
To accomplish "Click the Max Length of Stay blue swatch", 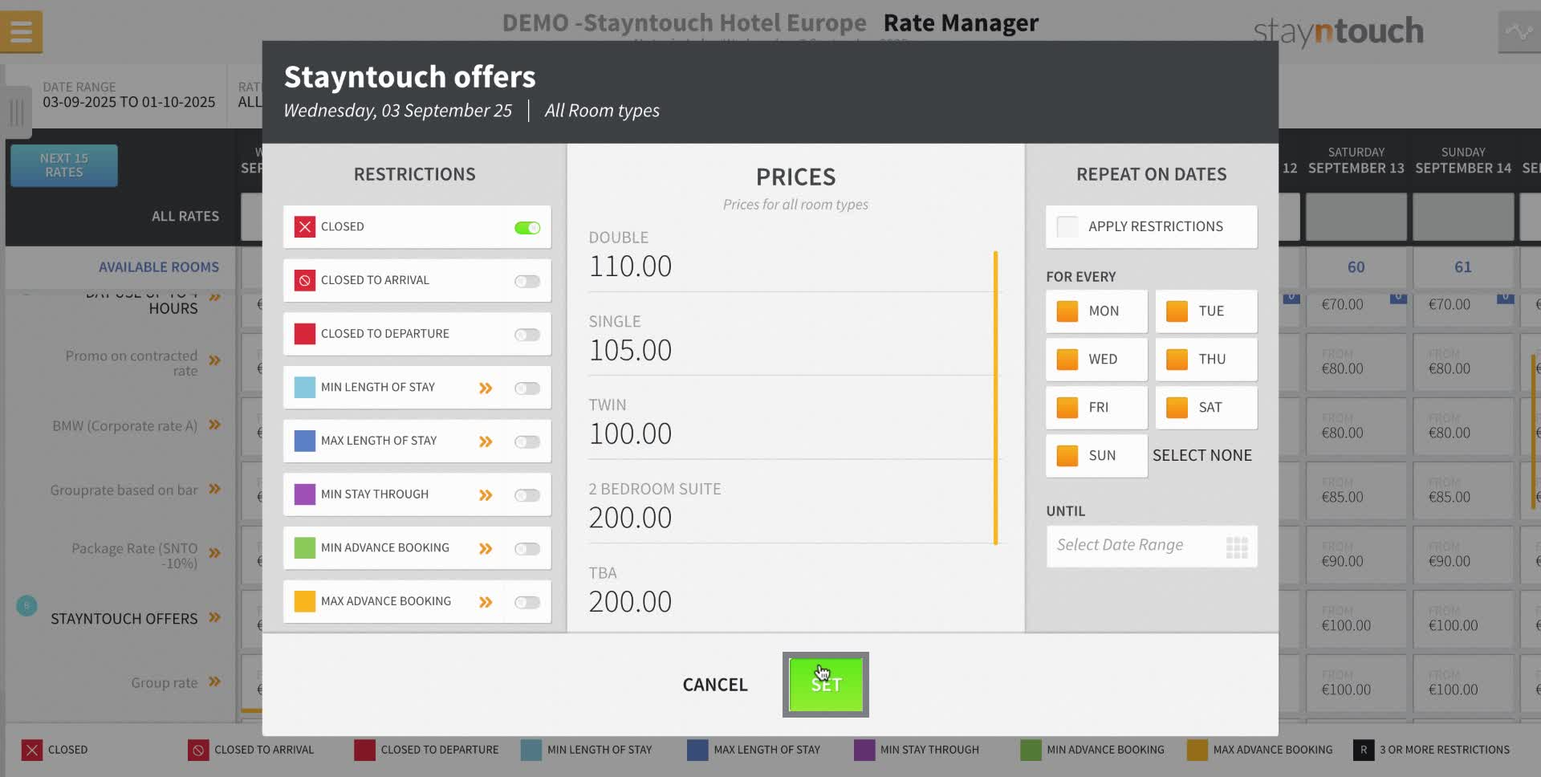I will pyautogui.click(x=305, y=441).
